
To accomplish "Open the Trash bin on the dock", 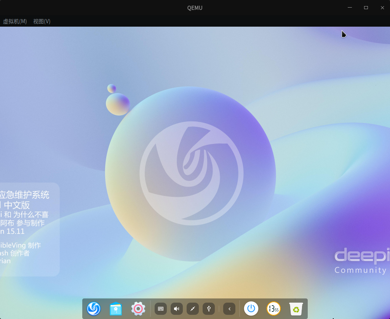I will point(296,309).
